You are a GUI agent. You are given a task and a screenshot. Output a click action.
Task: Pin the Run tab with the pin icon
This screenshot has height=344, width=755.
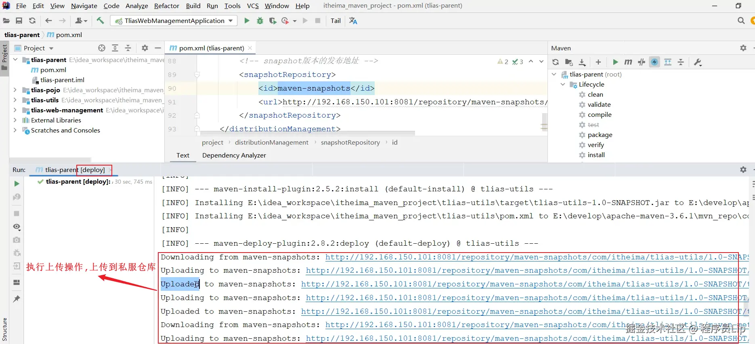tap(17, 299)
